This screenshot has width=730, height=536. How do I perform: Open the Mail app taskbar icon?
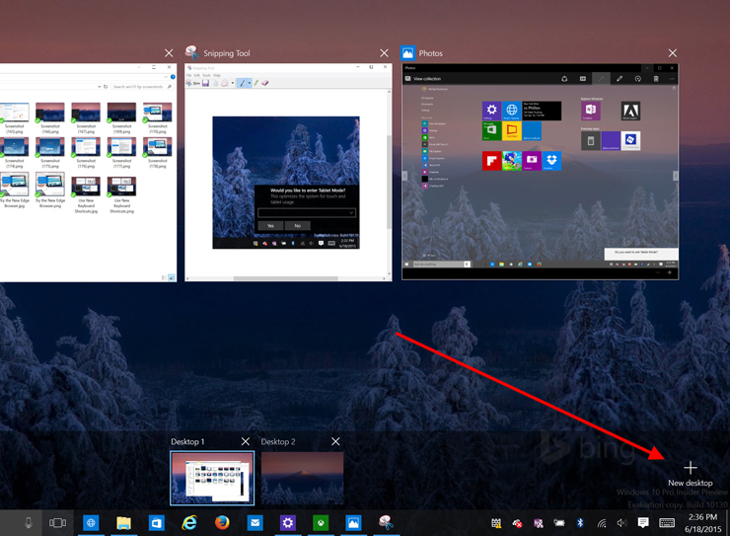pos(255,522)
